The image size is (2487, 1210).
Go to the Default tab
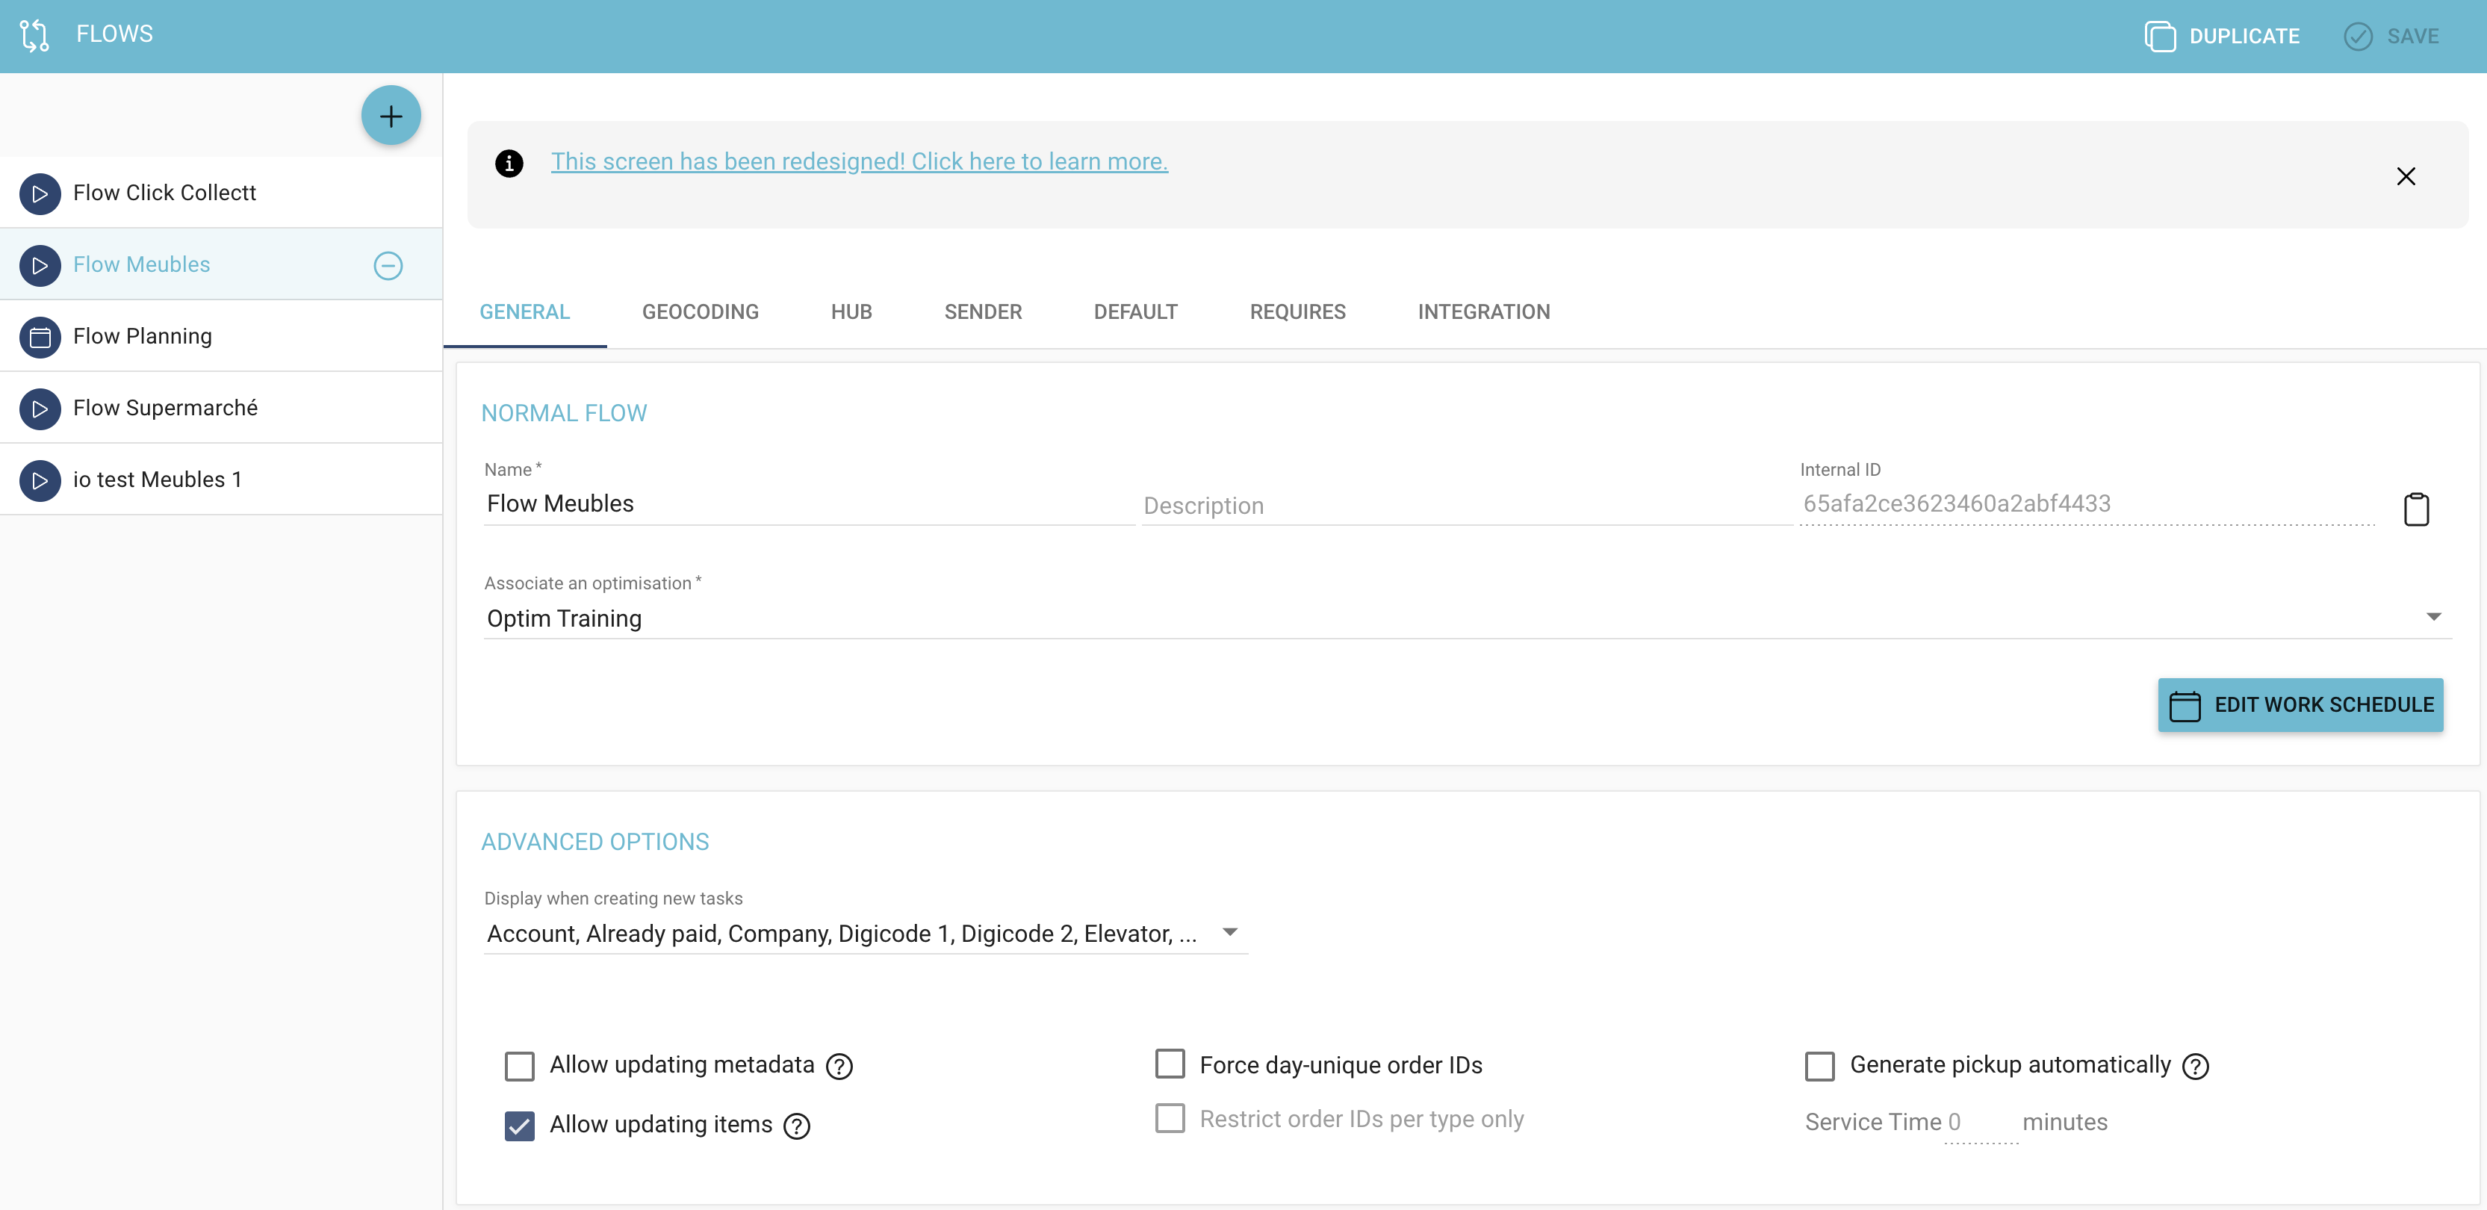[1135, 312]
